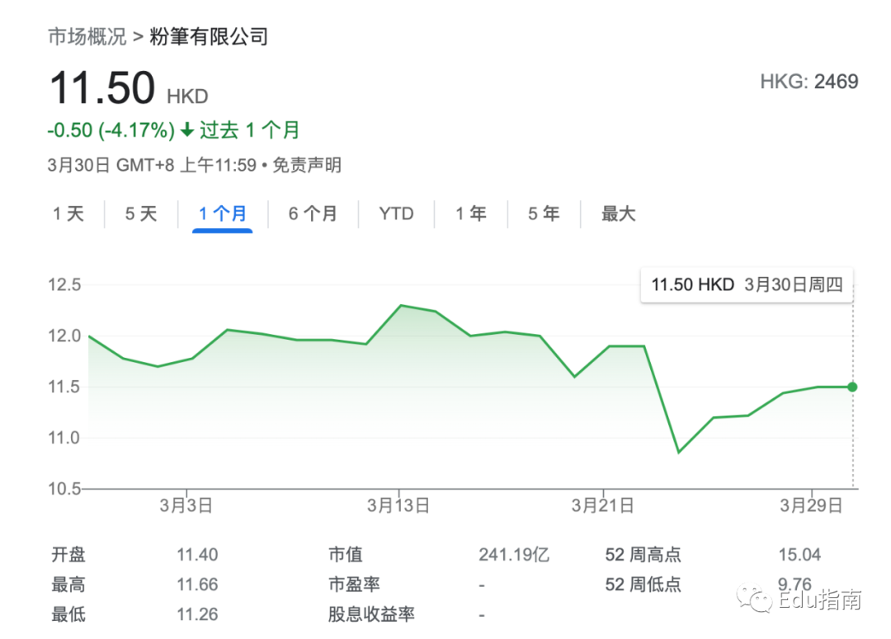Open the 市场概况 breadcrumb link
This screenshot has height=639, width=891.
[x=87, y=36]
